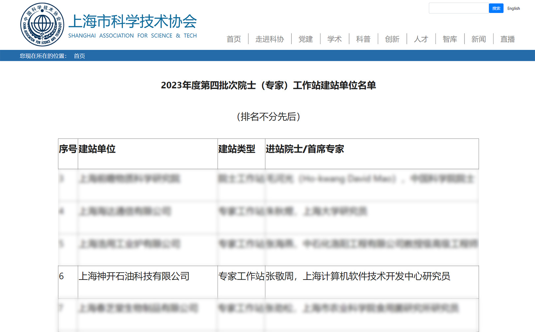The height and width of the screenshot is (332, 535).
Task: Visit the 科普 page
Action: pos(363,39)
